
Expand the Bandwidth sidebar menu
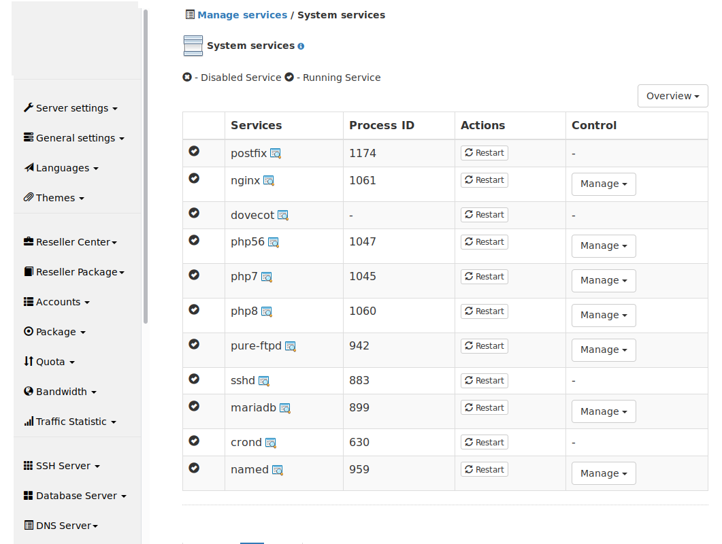tap(61, 392)
